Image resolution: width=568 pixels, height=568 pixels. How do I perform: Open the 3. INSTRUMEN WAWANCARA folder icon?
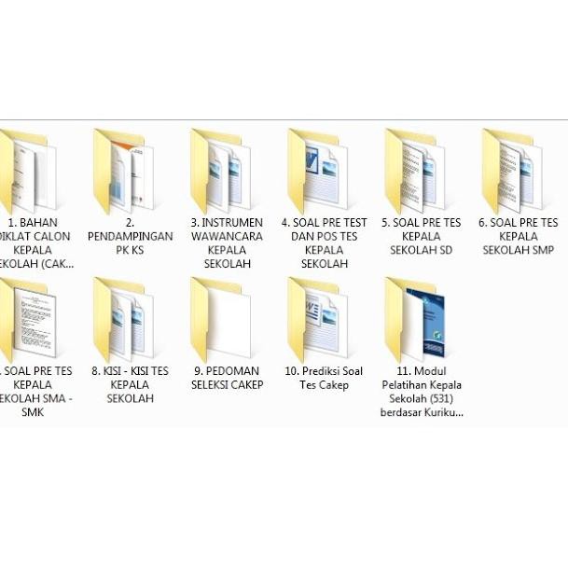point(221,172)
